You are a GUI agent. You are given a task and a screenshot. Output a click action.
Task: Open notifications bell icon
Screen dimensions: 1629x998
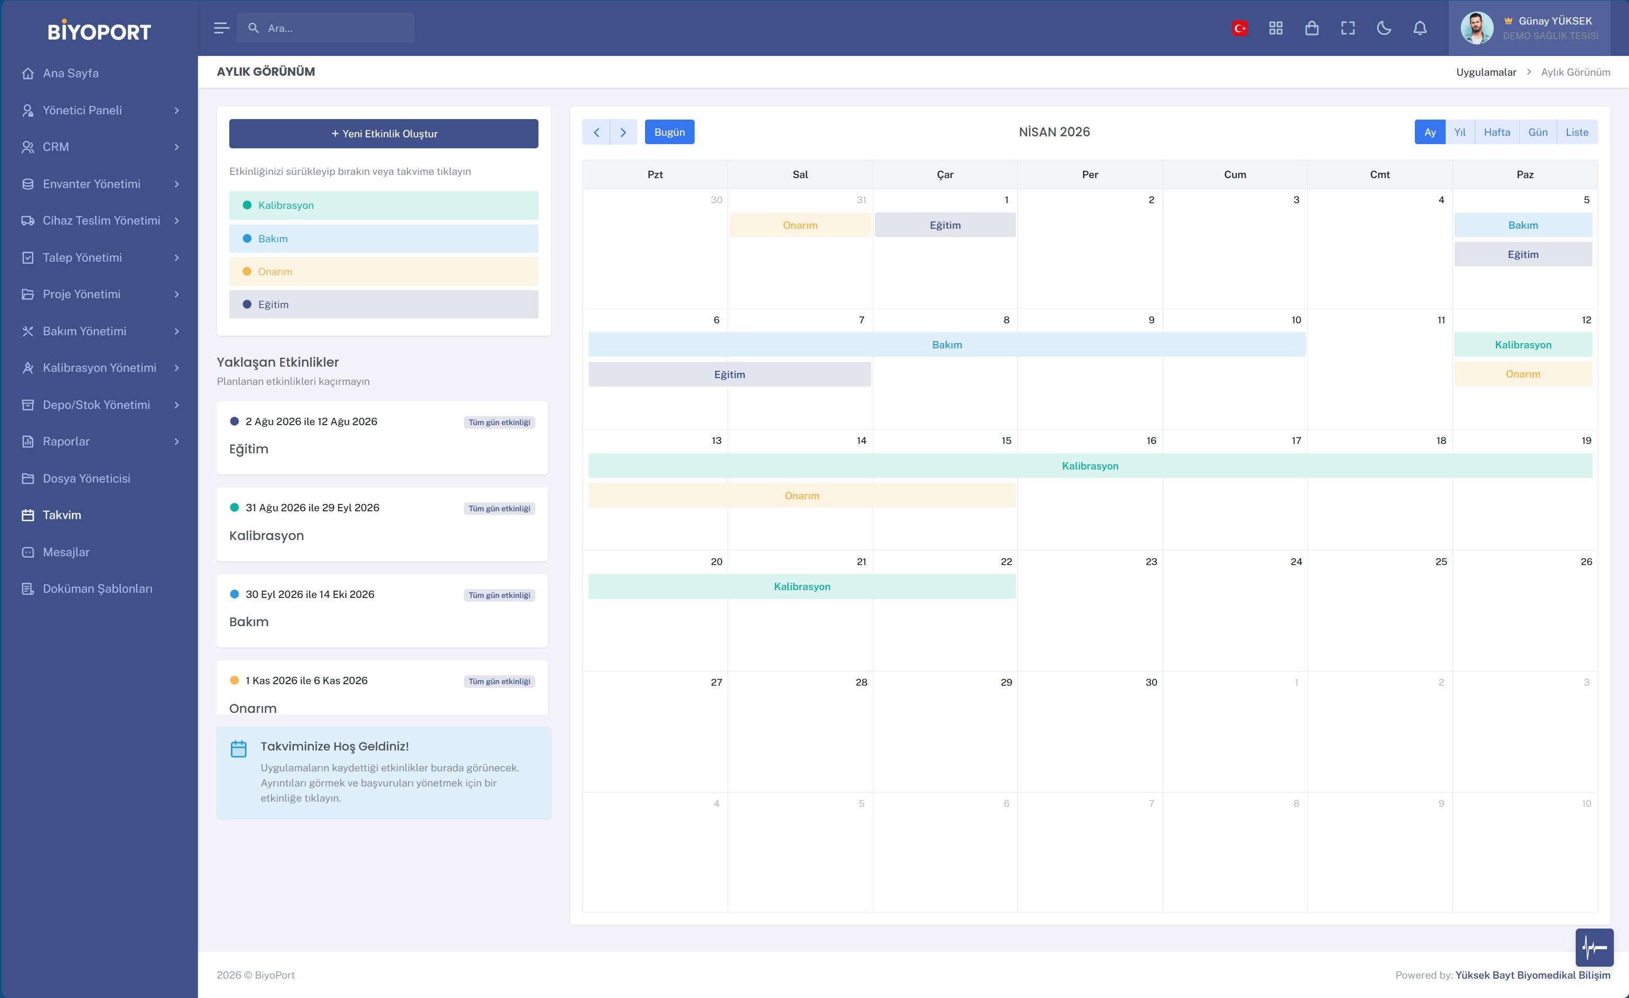(x=1420, y=28)
